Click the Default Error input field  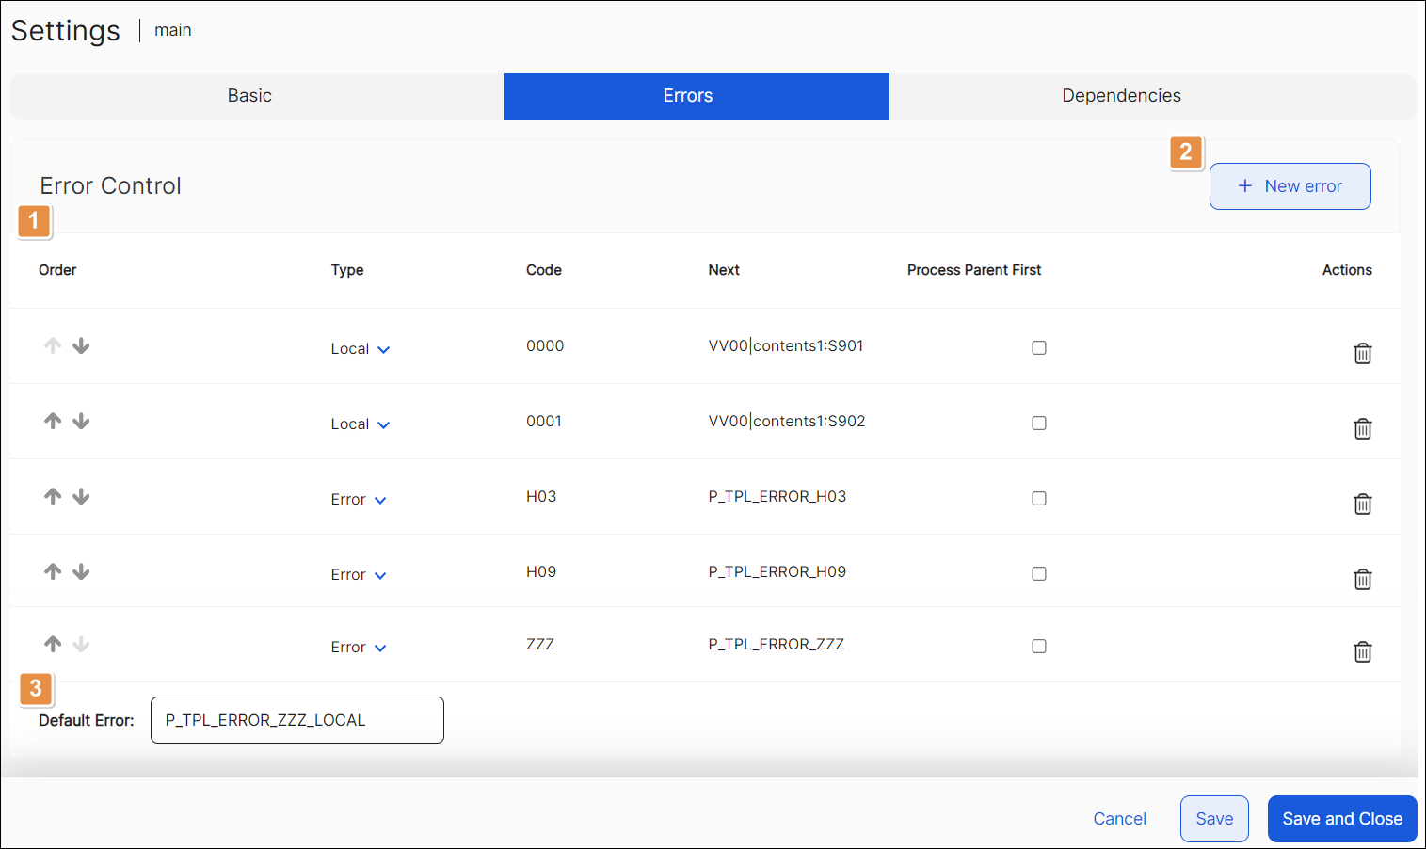[296, 720]
